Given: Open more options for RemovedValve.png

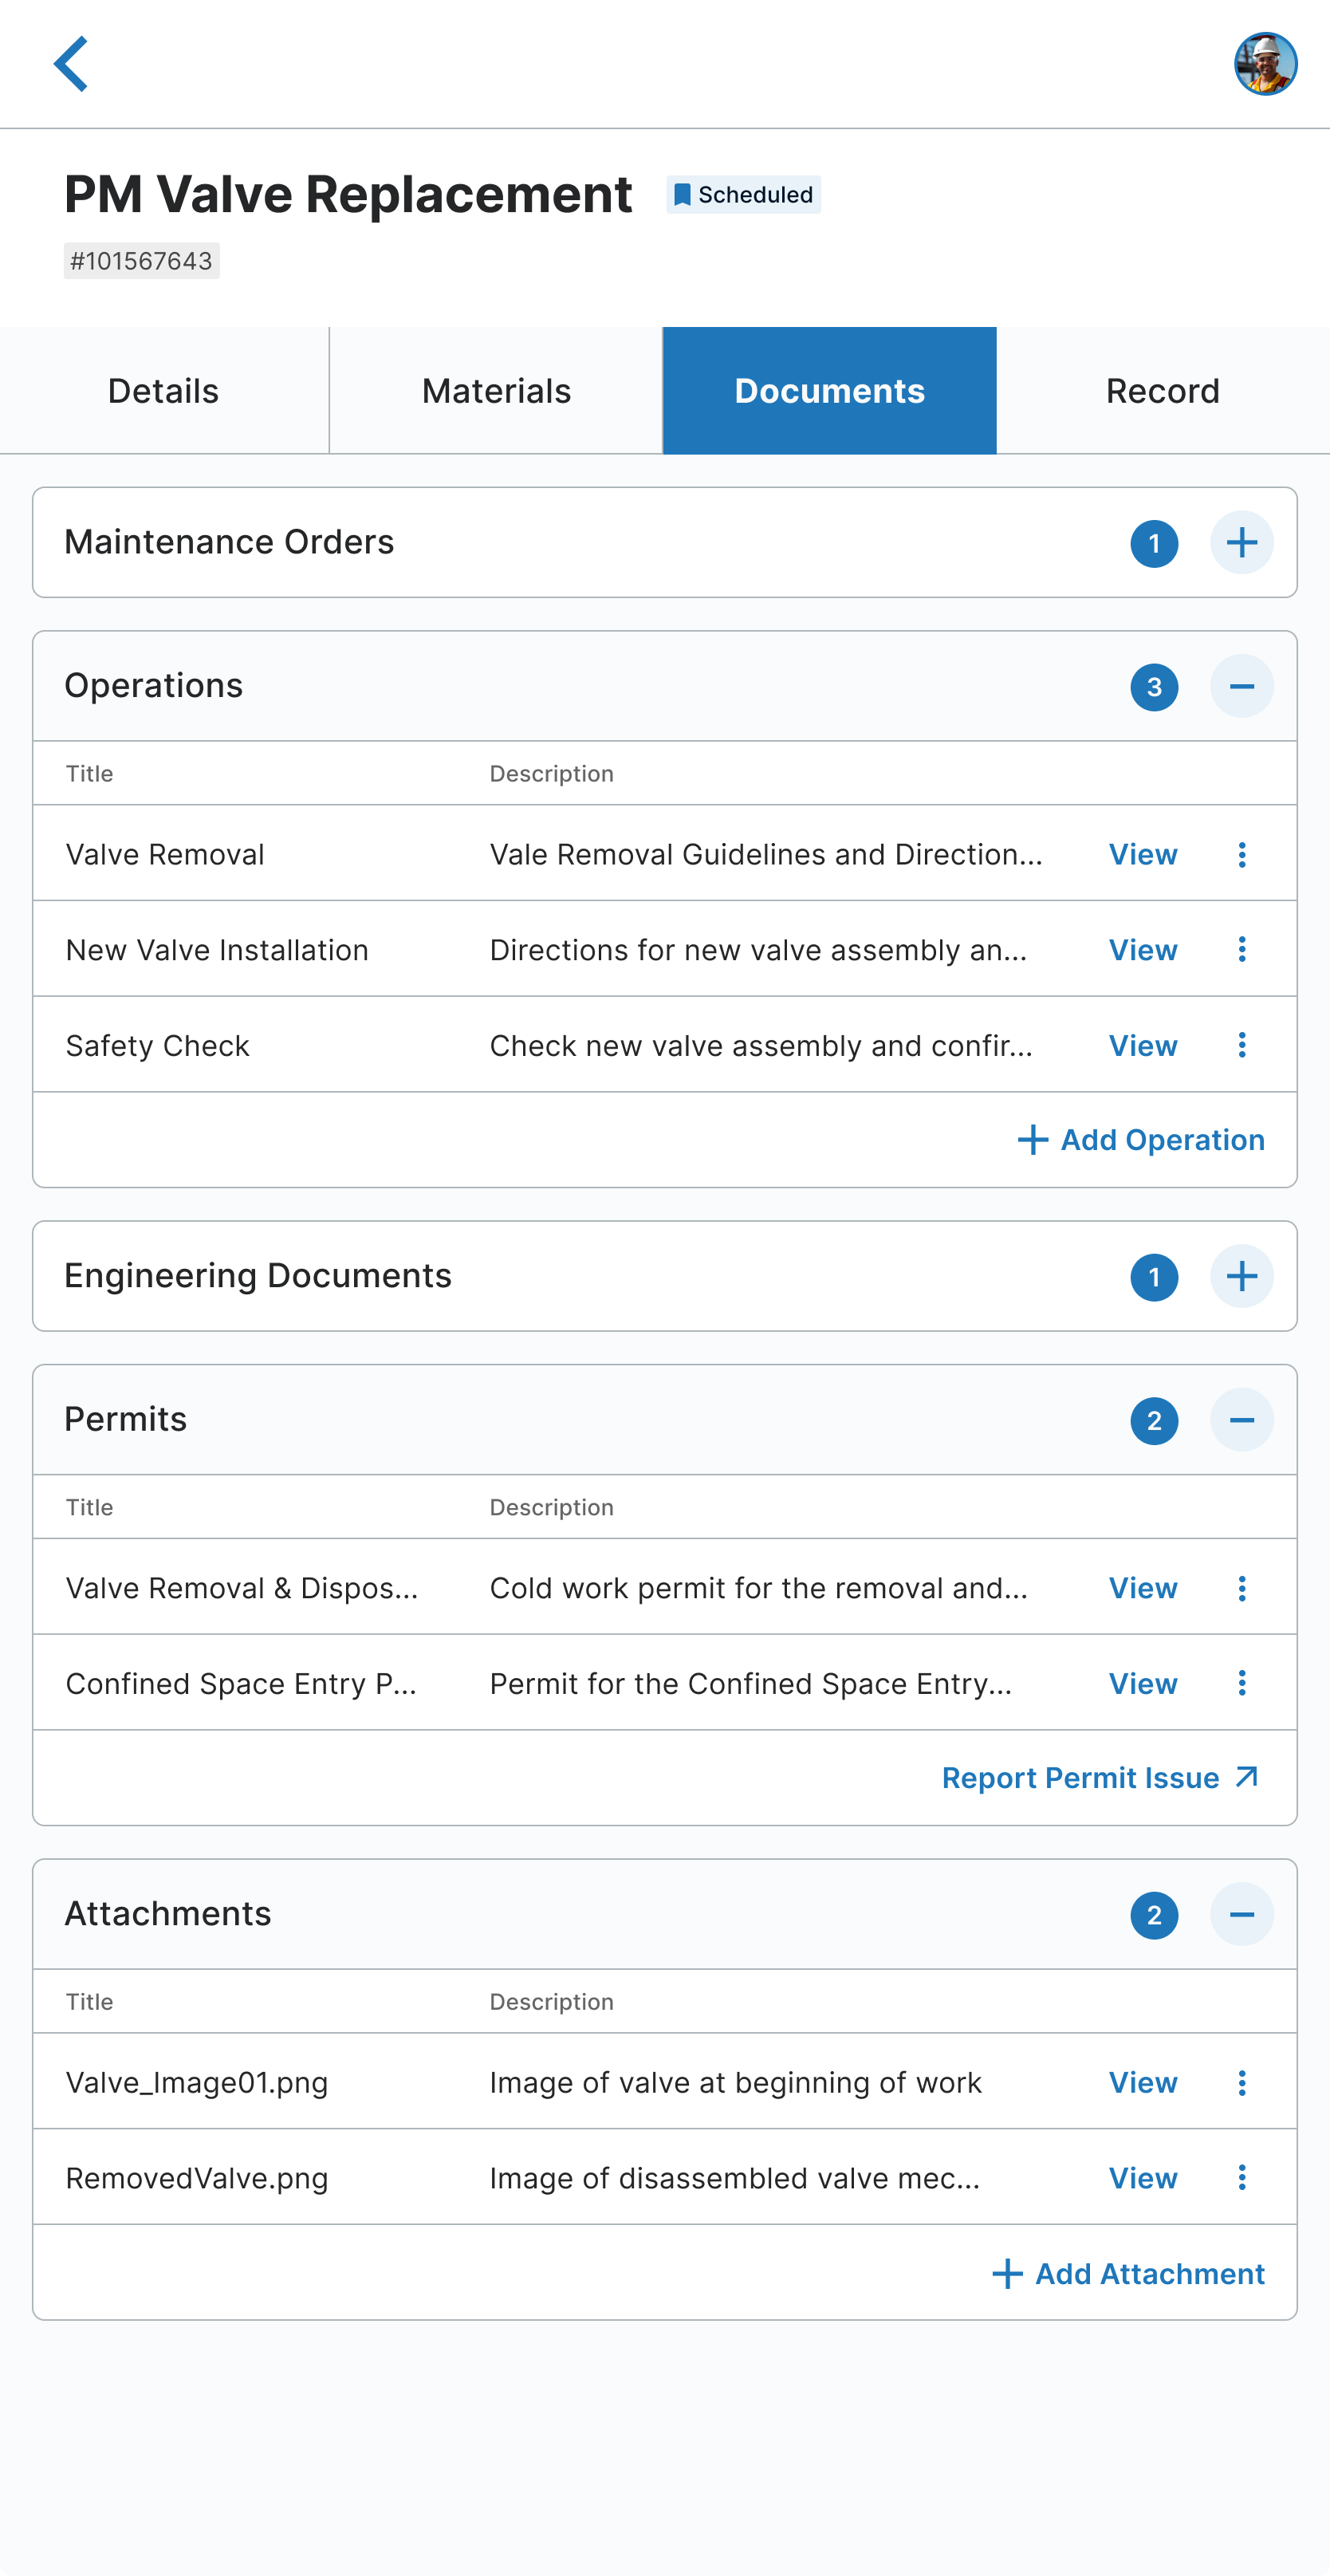Looking at the screenshot, I should point(1241,2178).
